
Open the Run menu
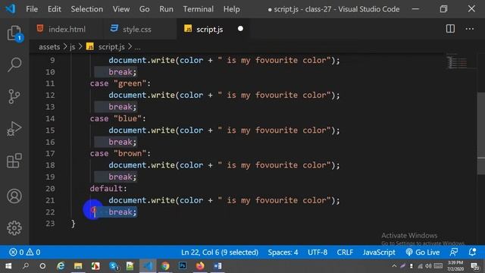(166, 9)
